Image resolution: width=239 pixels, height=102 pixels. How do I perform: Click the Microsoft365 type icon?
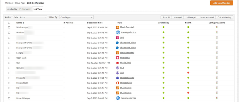(117, 83)
